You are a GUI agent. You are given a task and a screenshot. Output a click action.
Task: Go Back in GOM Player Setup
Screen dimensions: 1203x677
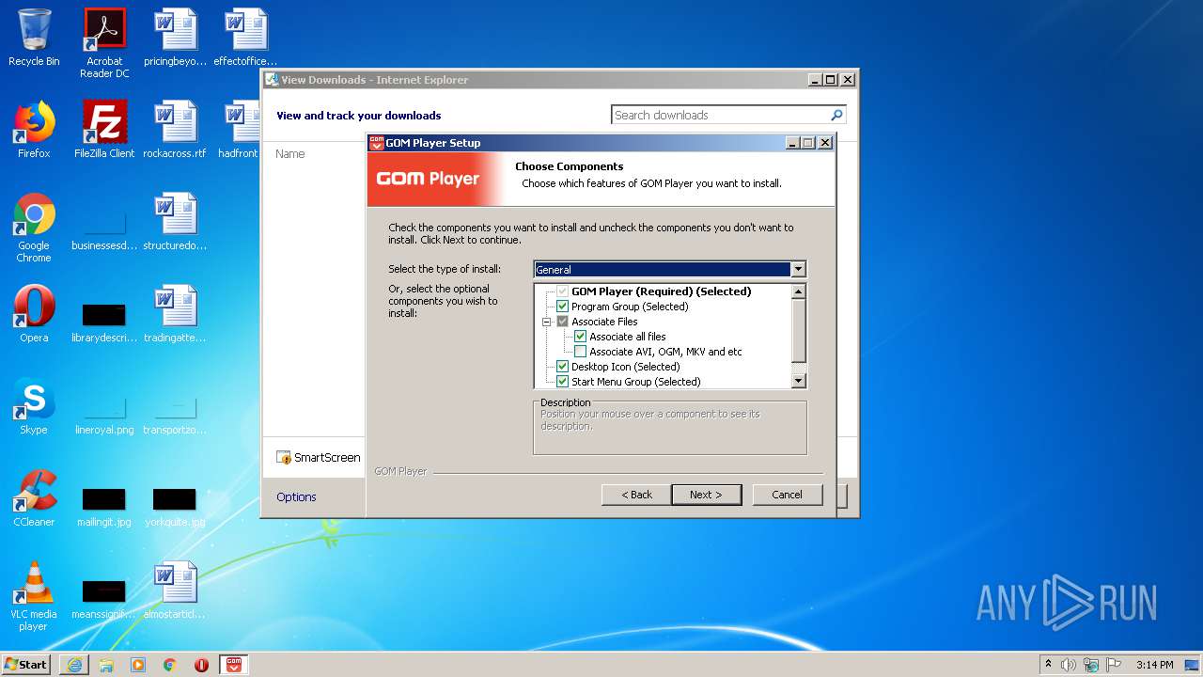[x=636, y=495]
